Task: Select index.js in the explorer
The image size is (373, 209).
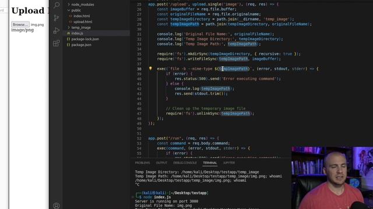Action: pos(77,33)
